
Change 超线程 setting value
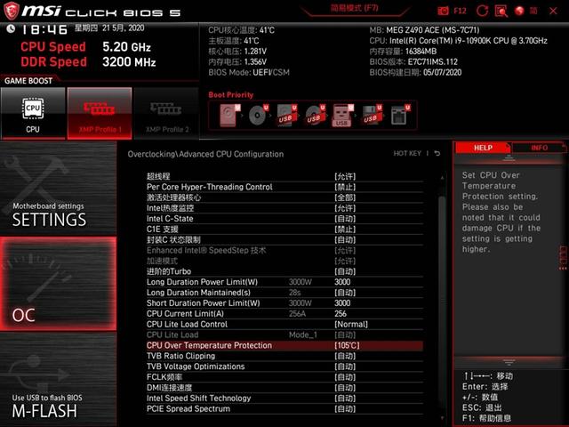[x=345, y=176]
